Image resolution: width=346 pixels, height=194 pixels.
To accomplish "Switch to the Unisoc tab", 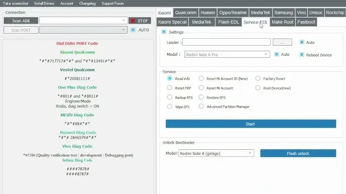I will [316, 13].
